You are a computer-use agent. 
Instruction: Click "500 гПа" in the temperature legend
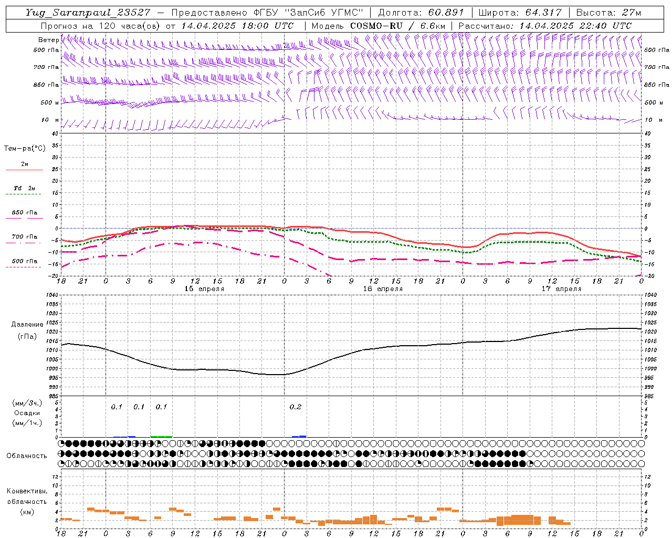pyautogui.click(x=24, y=261)
